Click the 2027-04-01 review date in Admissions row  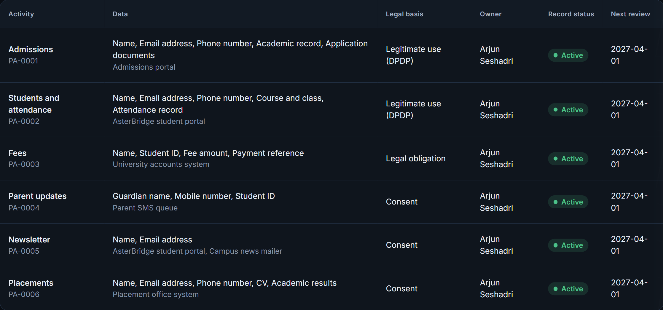coord(629,55)
